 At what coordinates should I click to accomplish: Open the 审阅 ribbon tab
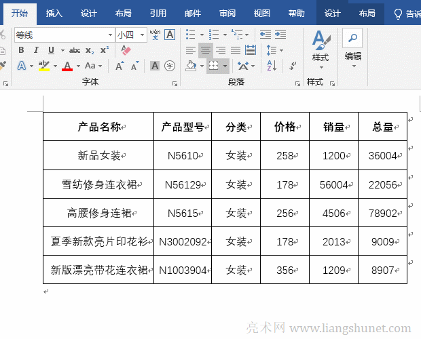coord(227,13)
